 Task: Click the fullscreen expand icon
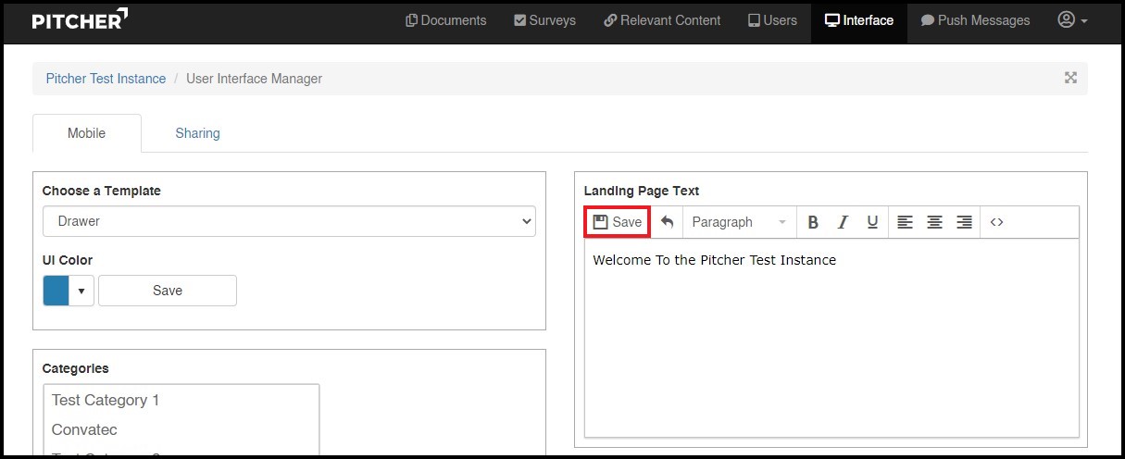(x=1070, y=78)
